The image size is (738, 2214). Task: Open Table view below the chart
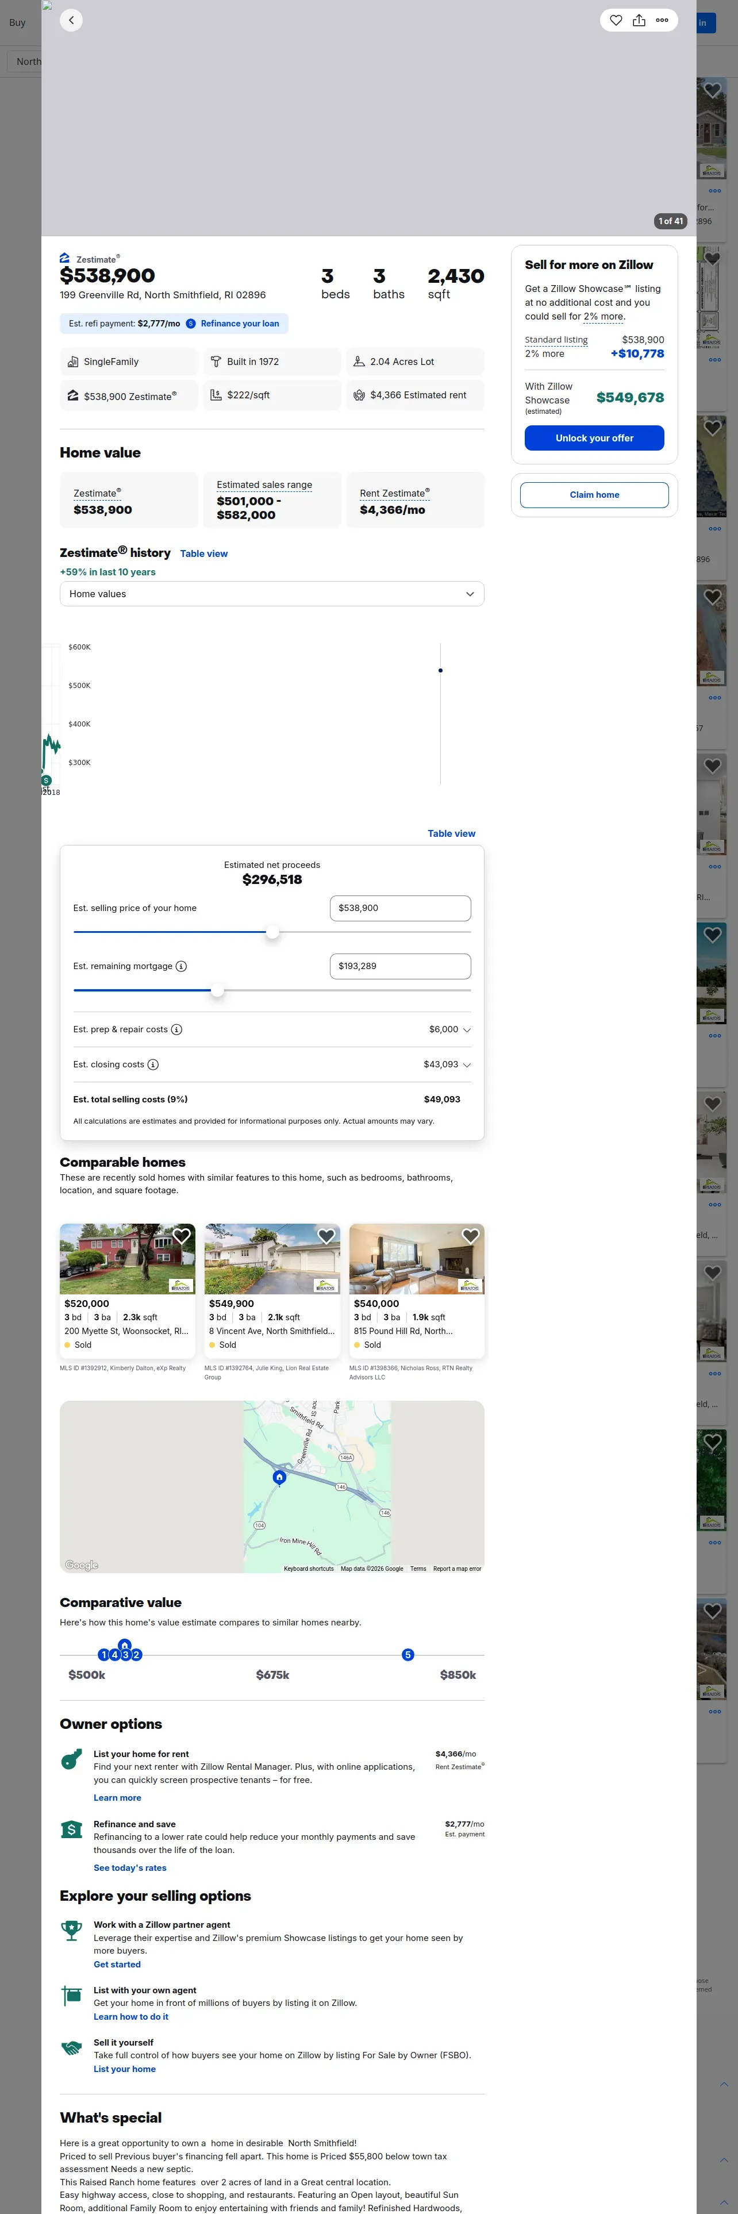[x=451, y=833]
